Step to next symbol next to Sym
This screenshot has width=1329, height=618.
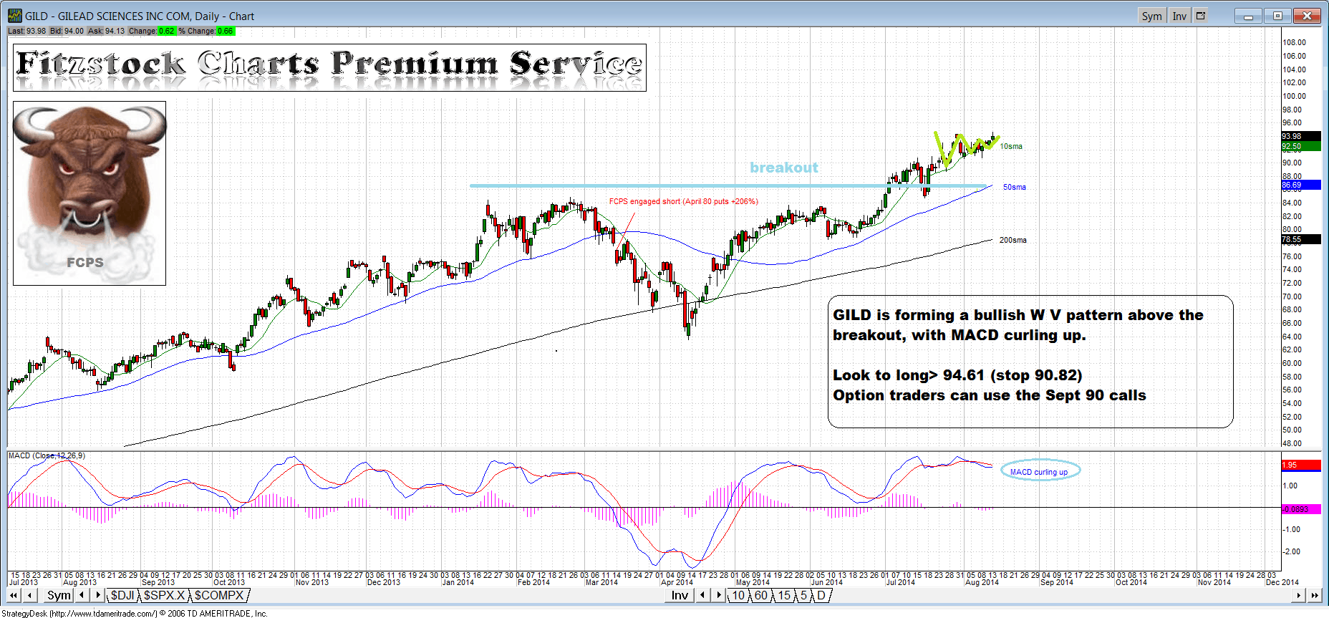[98, 595]
